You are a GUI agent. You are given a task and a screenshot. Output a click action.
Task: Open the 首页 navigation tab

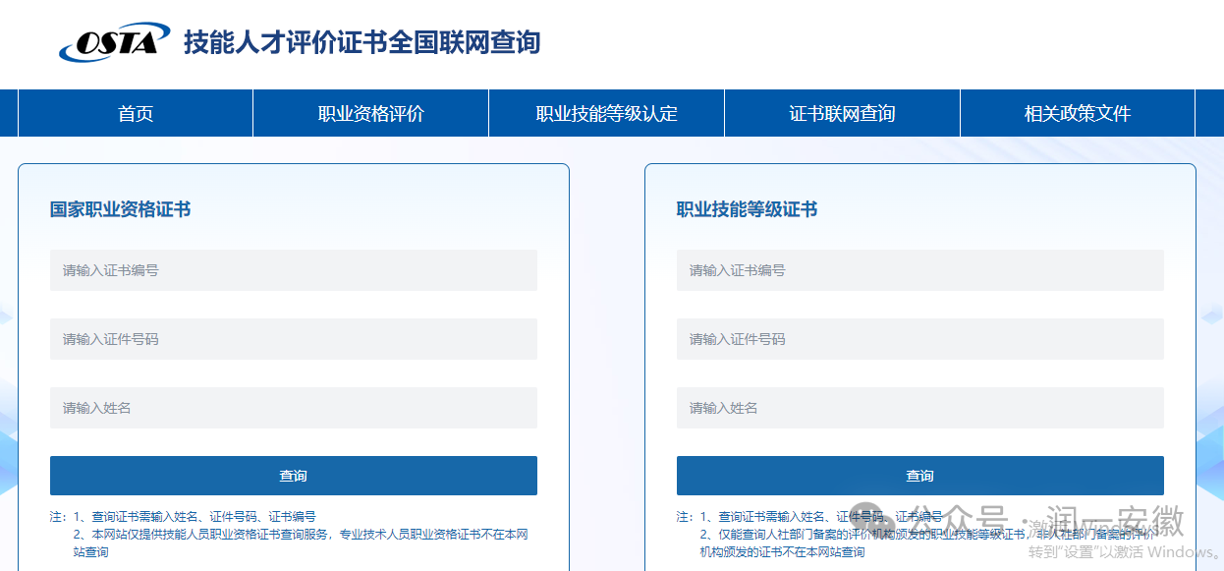tap(136, 113)
